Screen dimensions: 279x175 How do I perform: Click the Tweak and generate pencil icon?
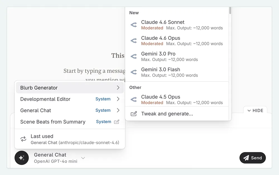[134, 114]
